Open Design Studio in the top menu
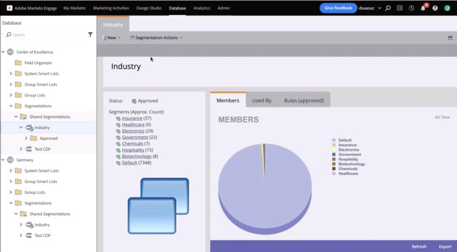The width and height of the screenshot is (457, 252). [149, 8]
